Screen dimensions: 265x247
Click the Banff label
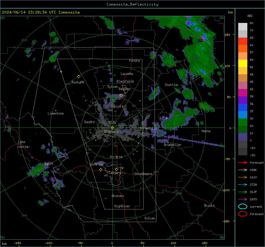point(49,164)
